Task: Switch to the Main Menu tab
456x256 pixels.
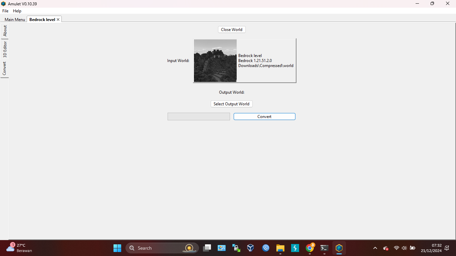Action: tap(15, 19)
